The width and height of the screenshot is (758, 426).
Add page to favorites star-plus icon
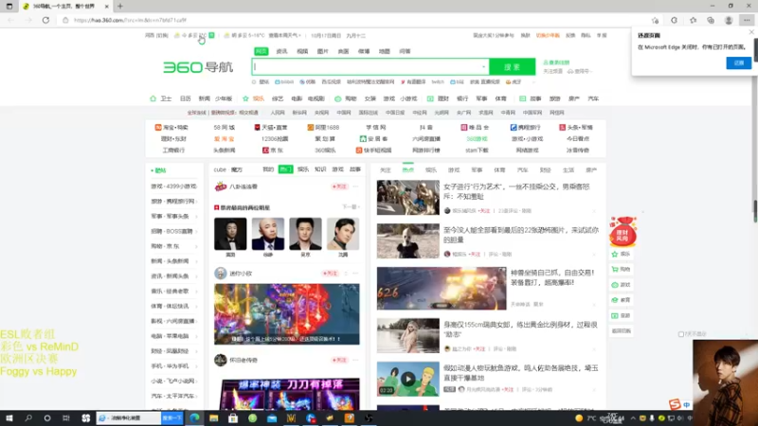tap(655, 20)
